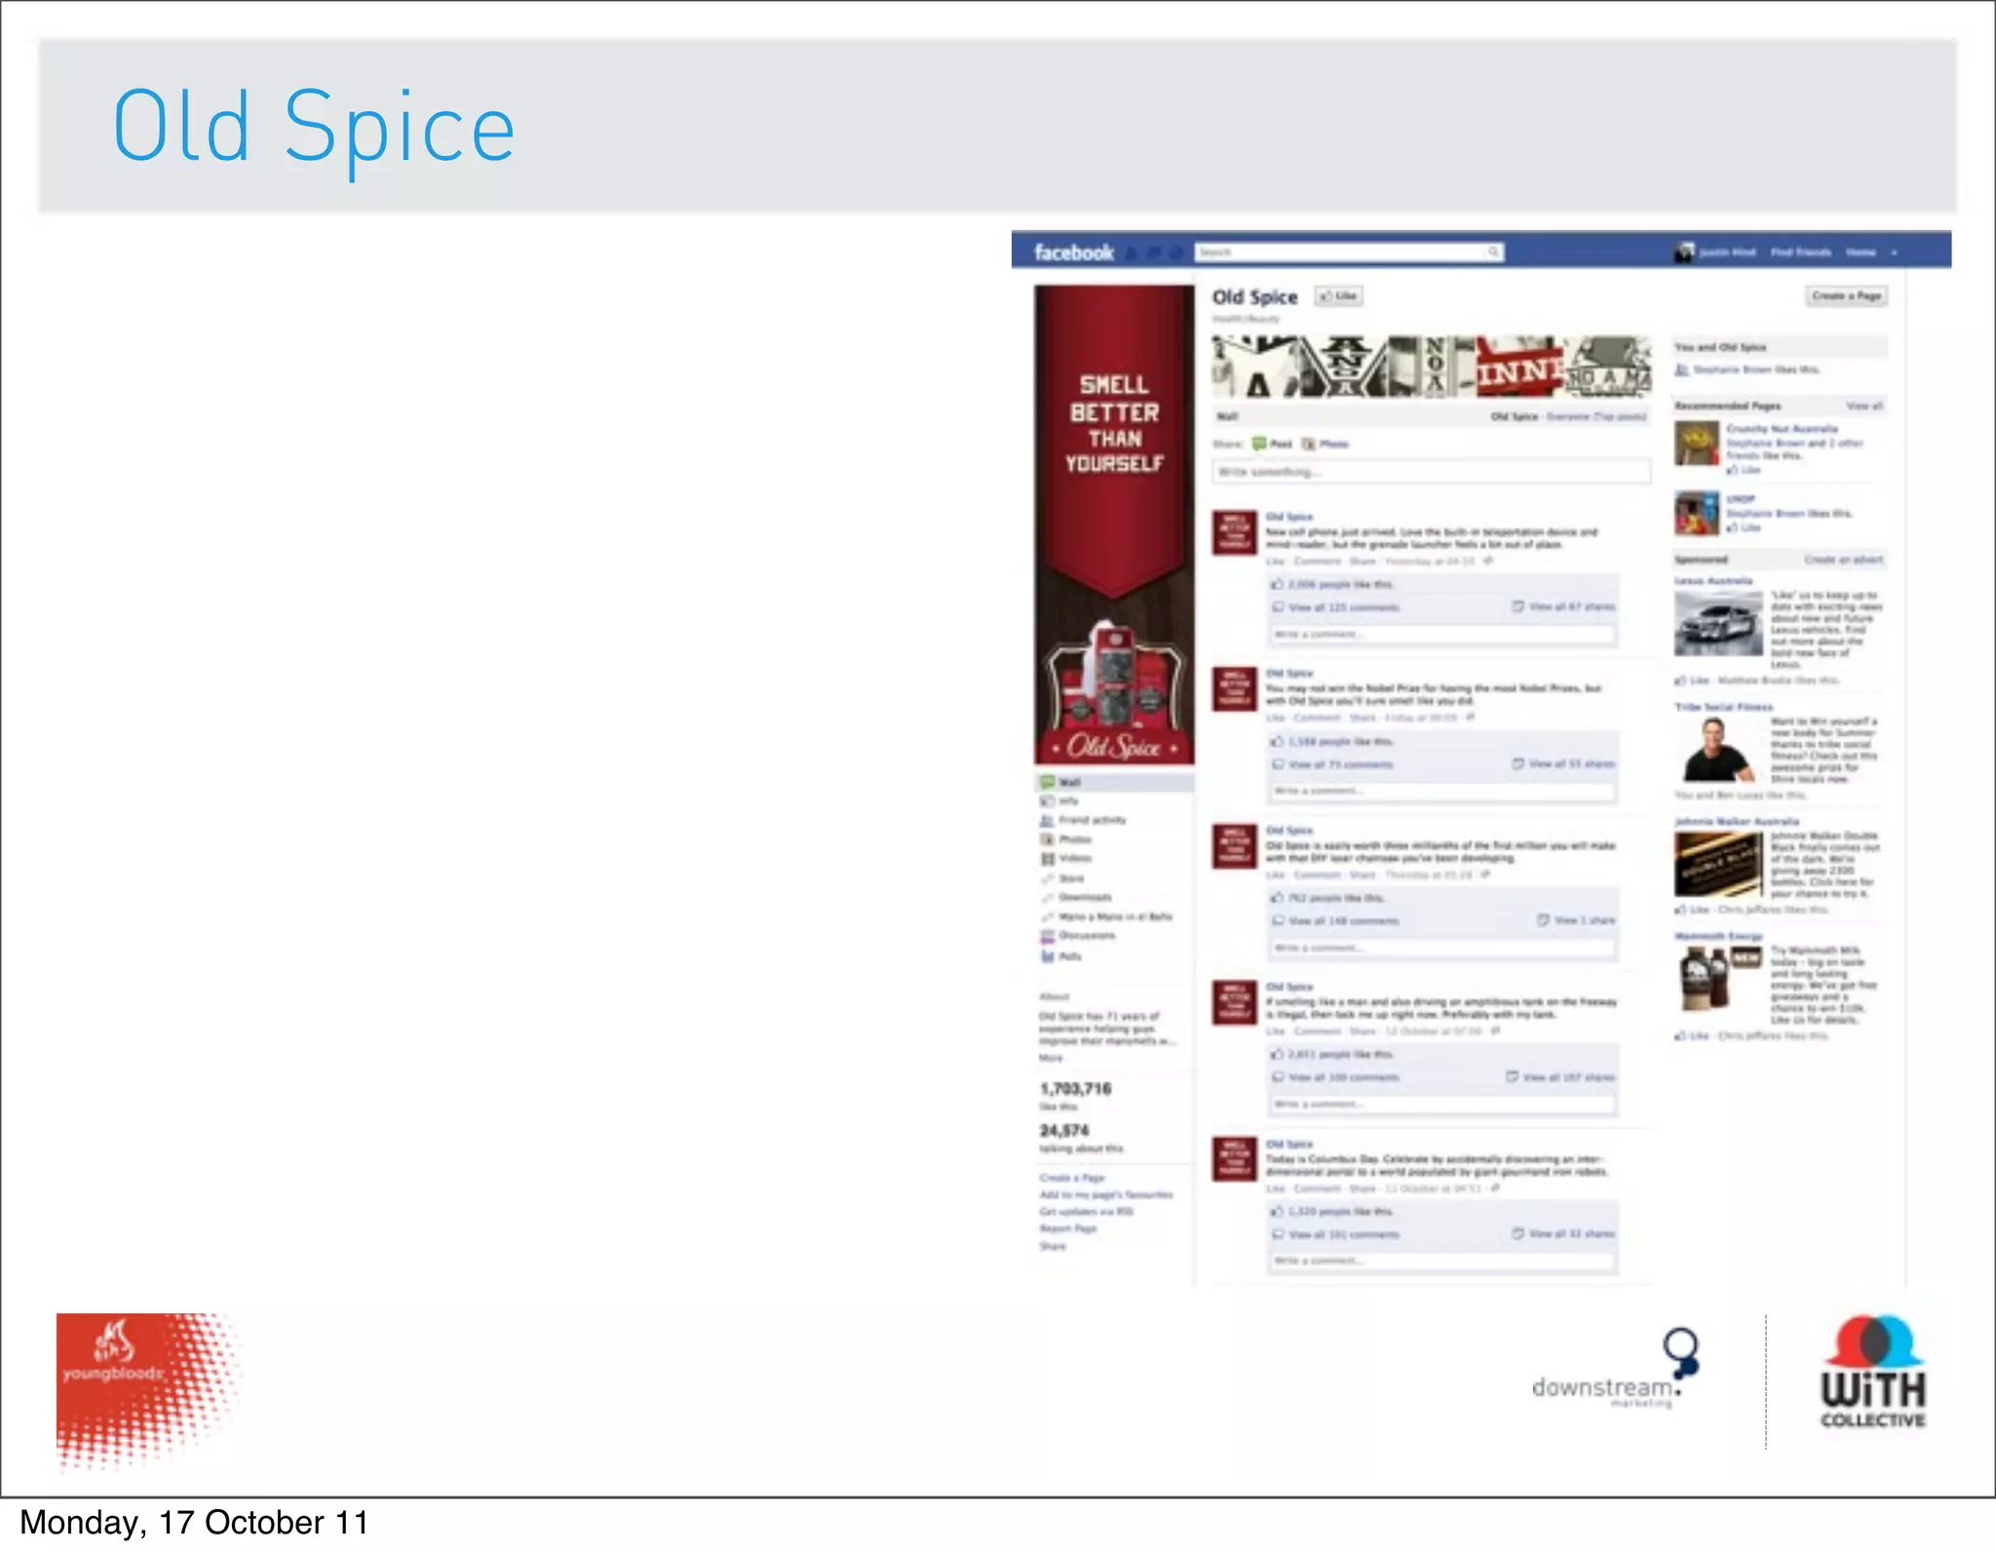The height and width of the screenshot is (1553, 1996).
Task: Open the photo strip above the Wall
Action: [x=1431, y=368]
